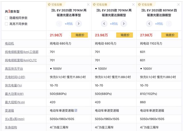The image size is (183, 131).
Task: Open the 纯电续航里程(km)CLTC parameter link
Action: (21, 60)
